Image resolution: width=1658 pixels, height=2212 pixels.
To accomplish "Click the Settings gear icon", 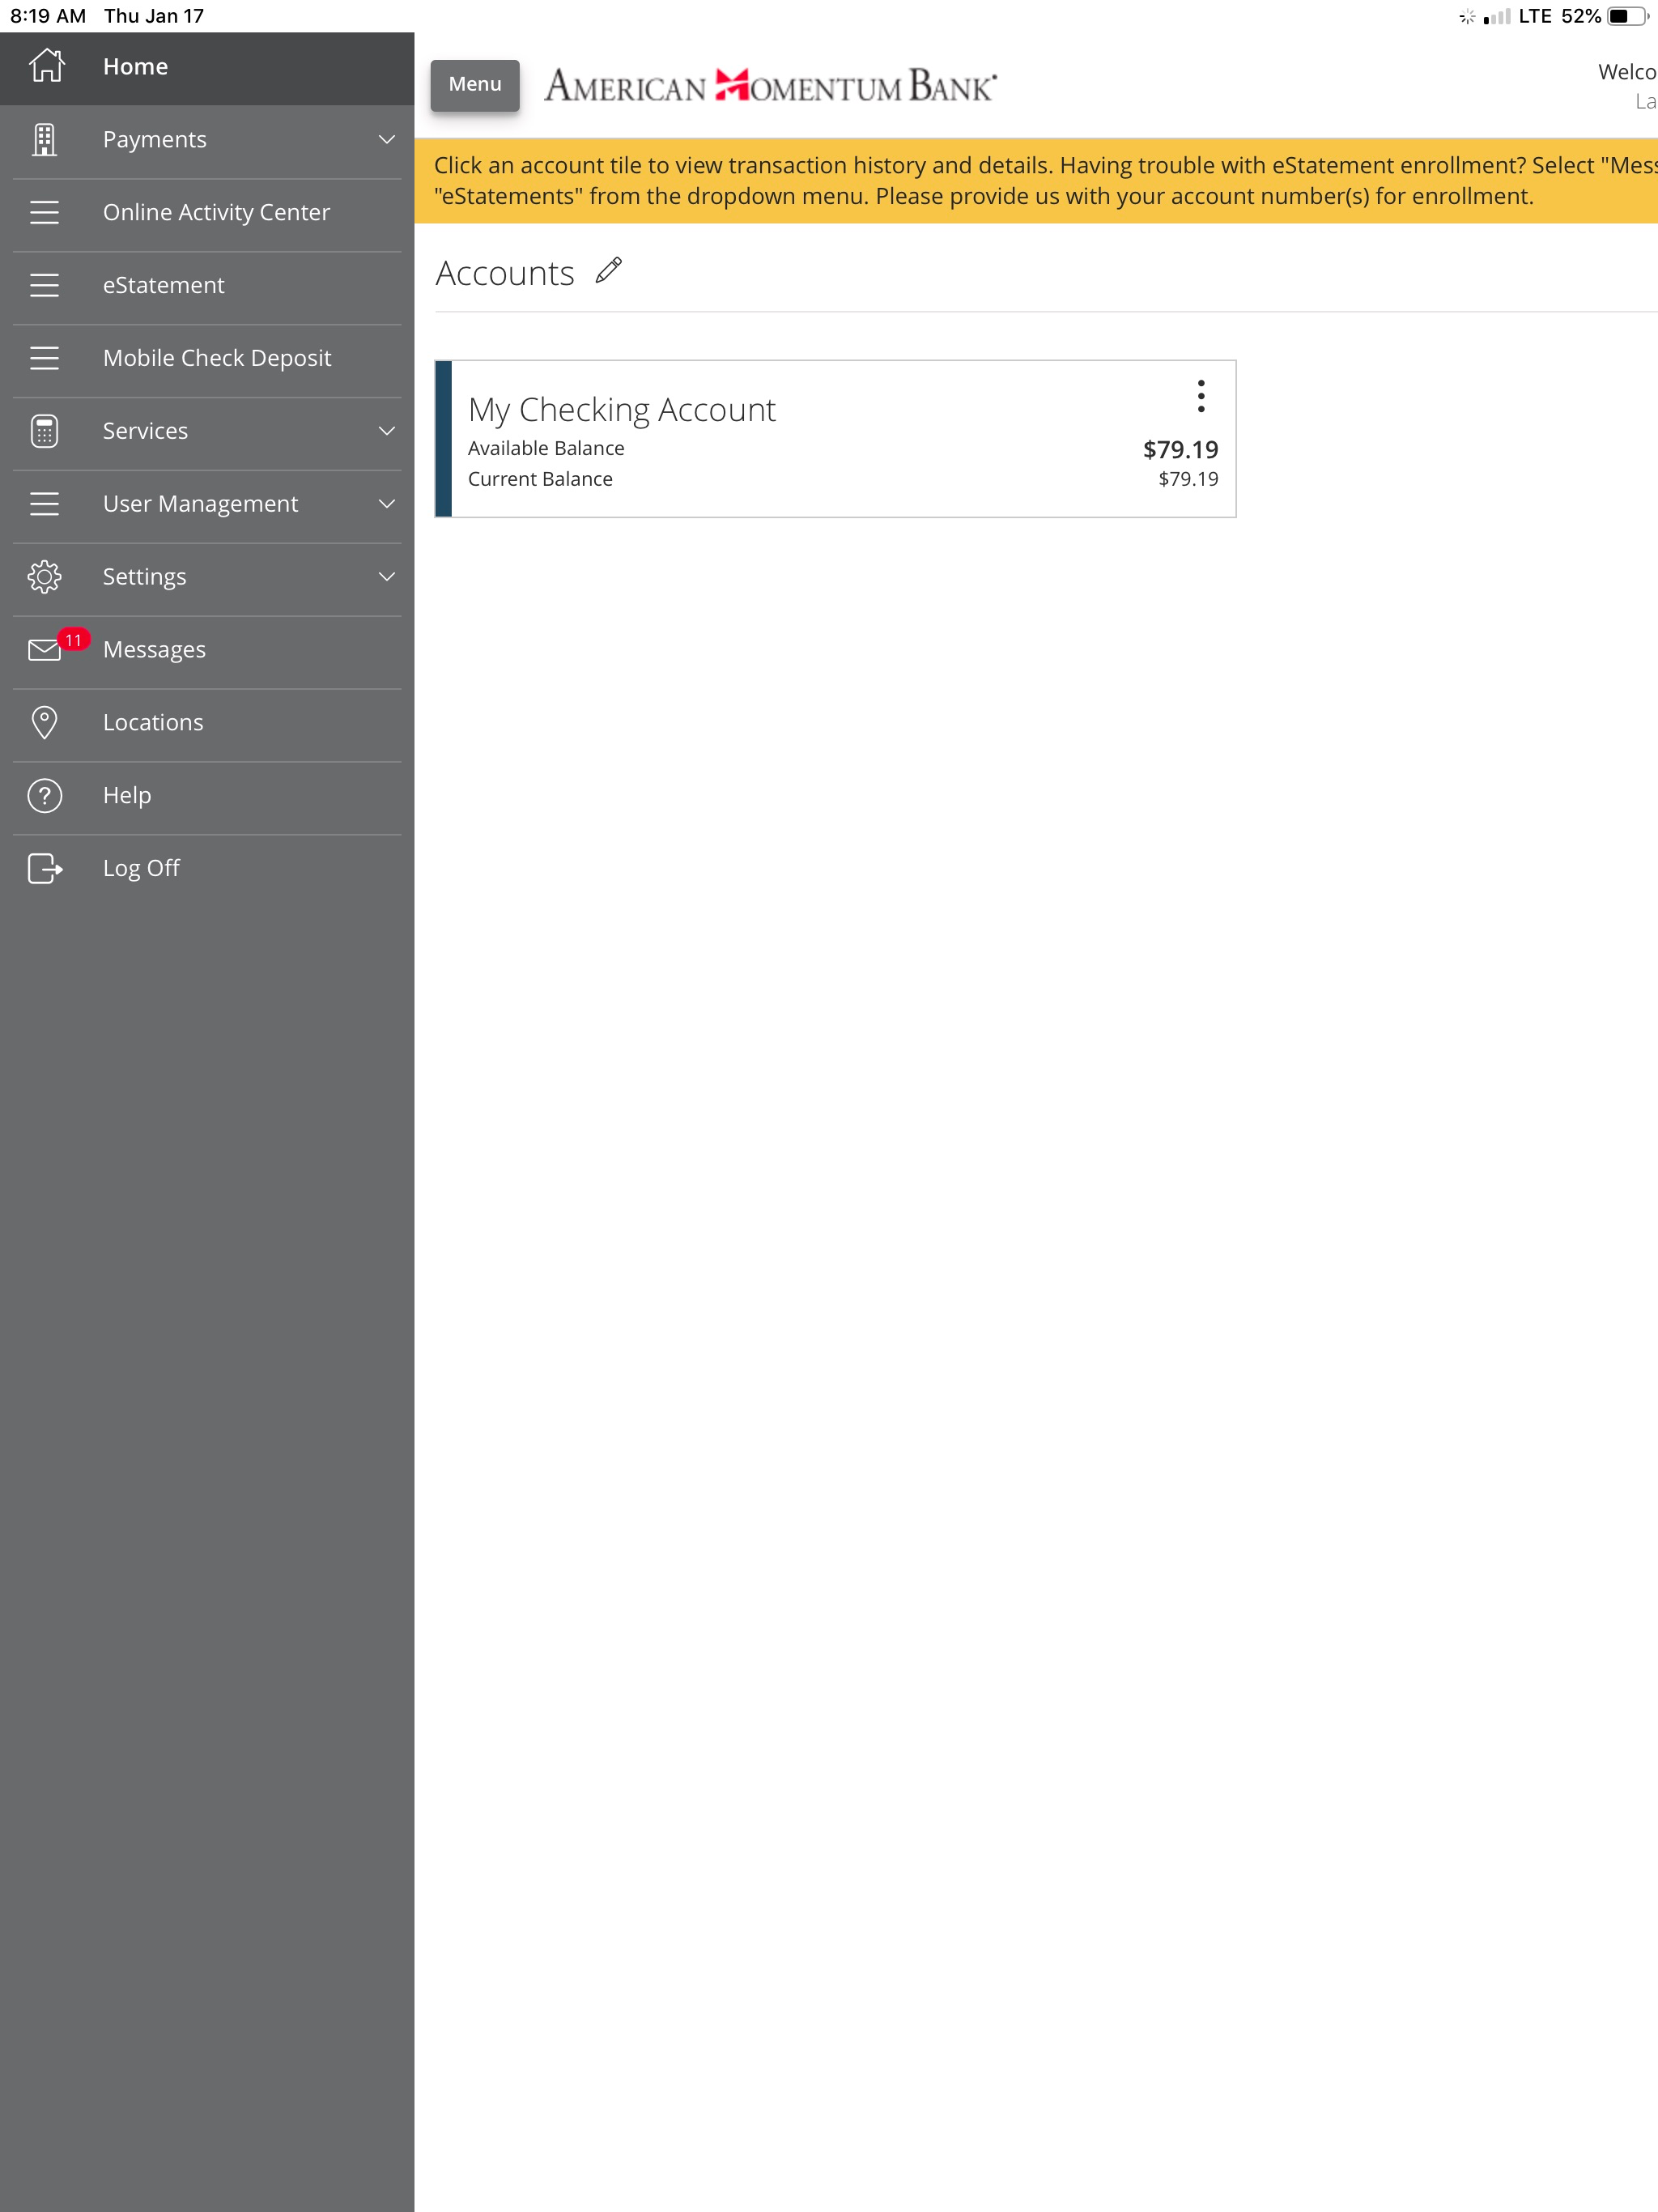I will [x=44, y=577].
